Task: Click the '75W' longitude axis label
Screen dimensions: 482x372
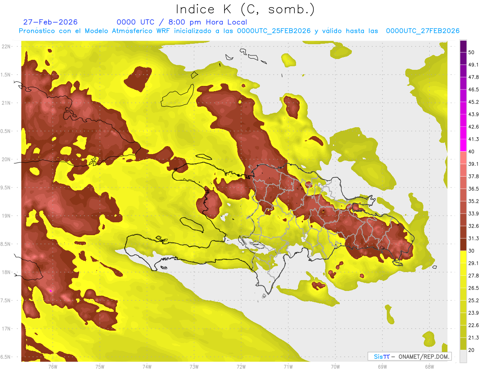Action: [100, 366]
